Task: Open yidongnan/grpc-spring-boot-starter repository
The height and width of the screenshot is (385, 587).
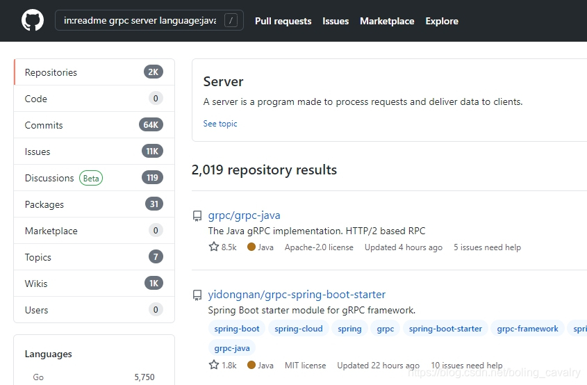Action: tap(297, 295)
